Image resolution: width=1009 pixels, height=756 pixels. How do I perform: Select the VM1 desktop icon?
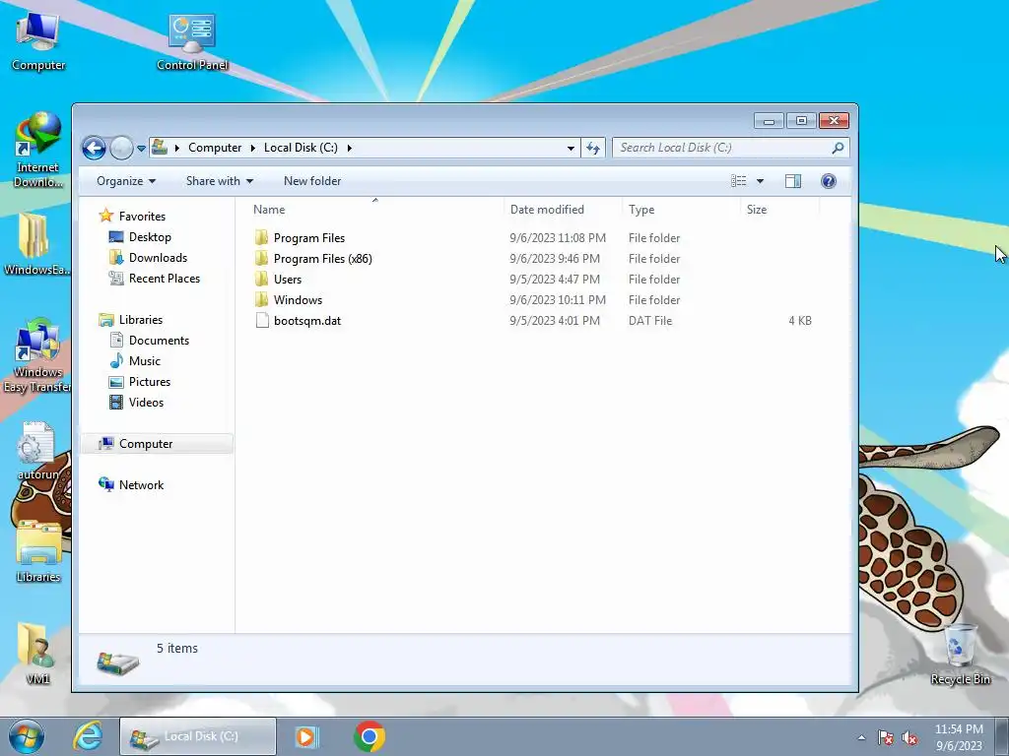pyautogui.click(x=36, y=654)
